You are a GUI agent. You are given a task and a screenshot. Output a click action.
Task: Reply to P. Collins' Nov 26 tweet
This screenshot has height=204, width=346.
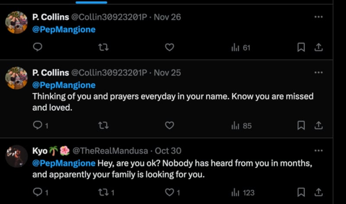click(x=38, y=48)
